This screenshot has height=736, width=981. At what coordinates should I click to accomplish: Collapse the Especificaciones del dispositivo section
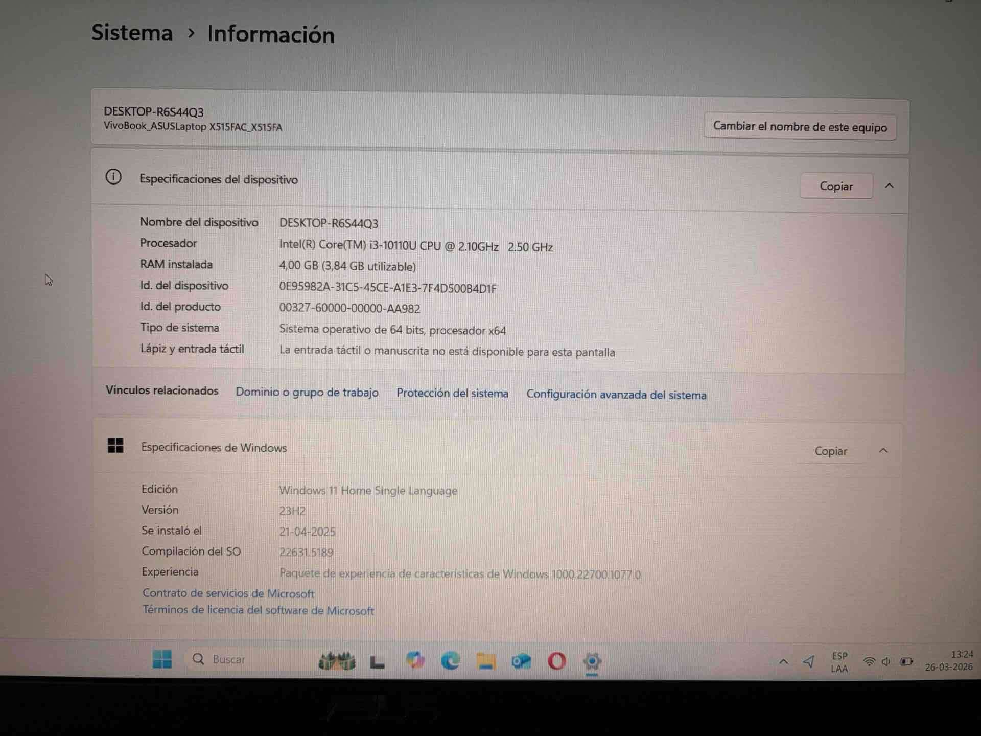pos(890,186)
